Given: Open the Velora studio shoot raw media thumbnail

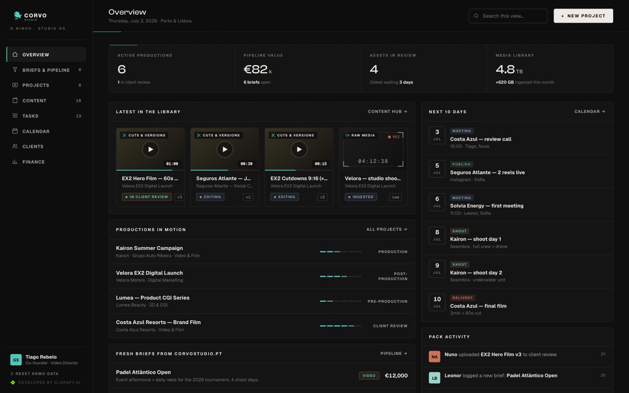Looking at the screenshot, I should point(373,149).
